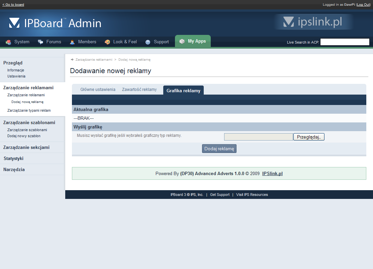Click the Members person icon
Screen dimensions: 373x269
tap(72, 42)
